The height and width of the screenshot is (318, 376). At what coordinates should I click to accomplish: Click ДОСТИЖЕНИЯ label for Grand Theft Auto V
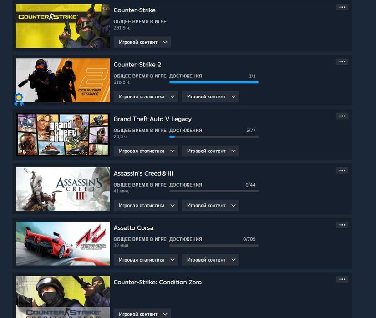click(x=186, y=131)
